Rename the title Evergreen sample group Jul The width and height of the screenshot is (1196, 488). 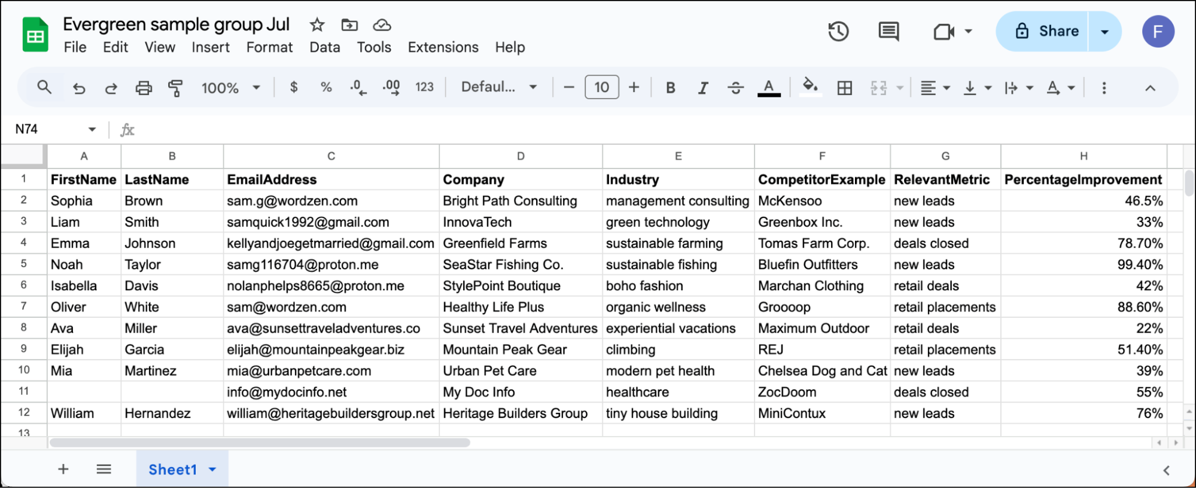(x=176, y=24)
